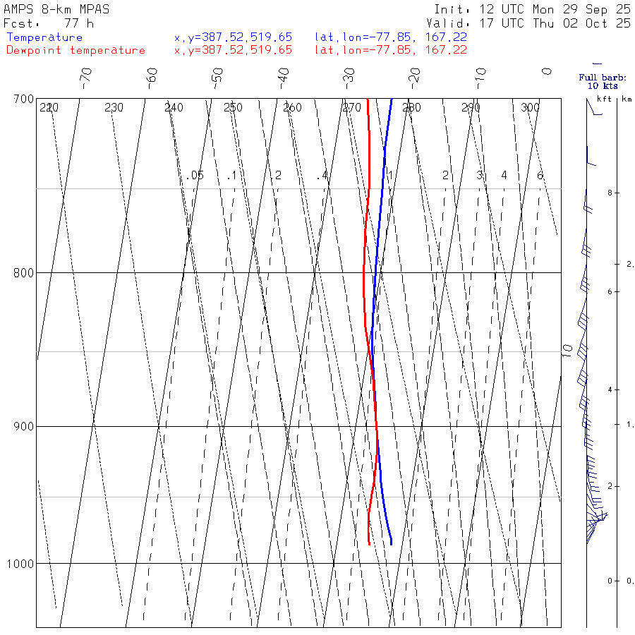Click the "-30" temperature axis label
Screen dimensions: 635x635
click(x=349, y=78)
